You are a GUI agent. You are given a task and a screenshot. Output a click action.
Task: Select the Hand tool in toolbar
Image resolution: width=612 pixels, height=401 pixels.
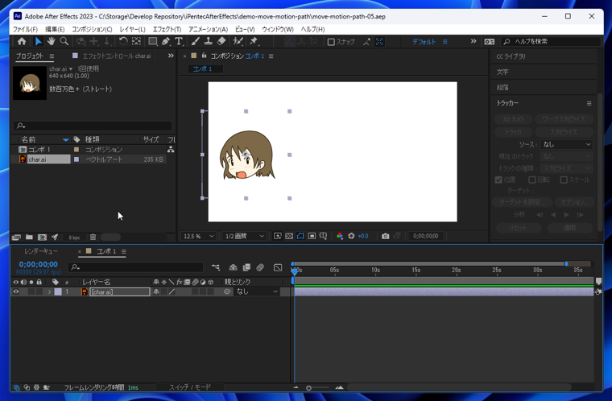[51, 42]
